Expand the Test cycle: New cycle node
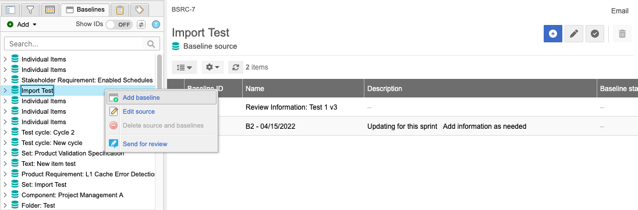 coord(5,143)
